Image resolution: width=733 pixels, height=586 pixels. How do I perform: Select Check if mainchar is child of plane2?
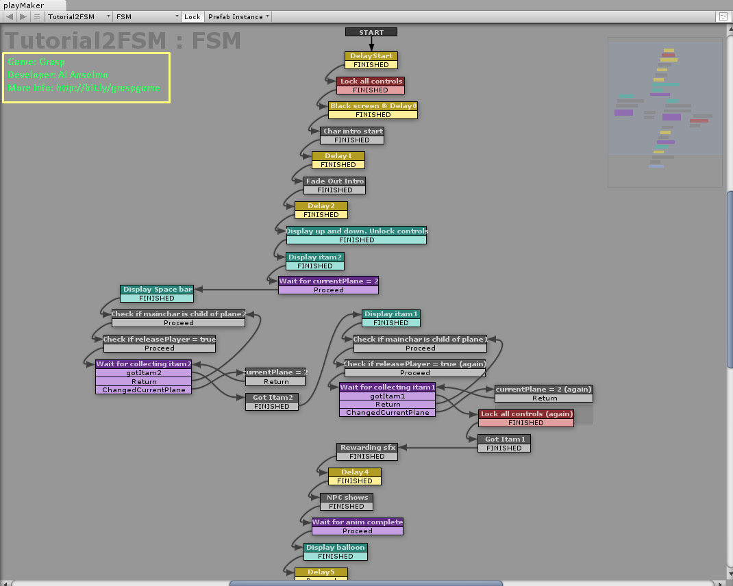[x=179, y=314]
